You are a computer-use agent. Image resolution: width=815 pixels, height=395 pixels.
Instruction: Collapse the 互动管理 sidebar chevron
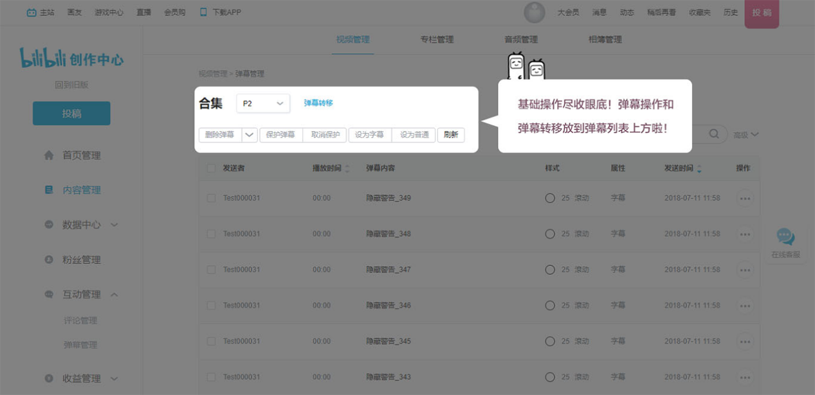(x=114, y=295)
